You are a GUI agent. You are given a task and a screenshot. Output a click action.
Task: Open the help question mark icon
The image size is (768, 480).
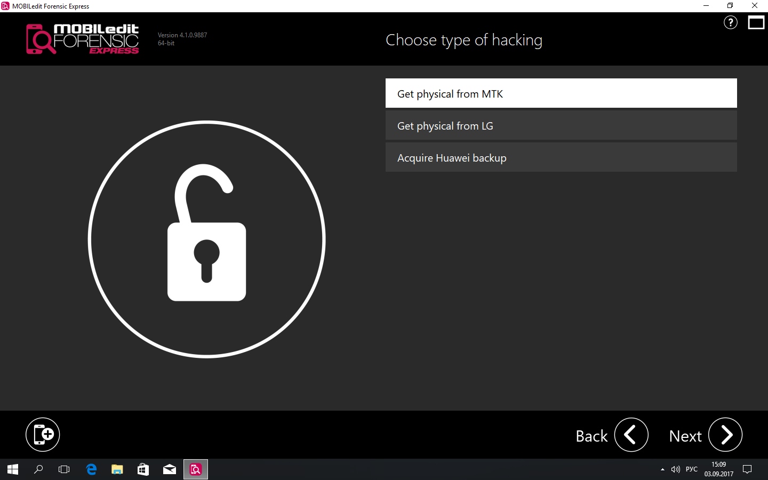(730, 22)
